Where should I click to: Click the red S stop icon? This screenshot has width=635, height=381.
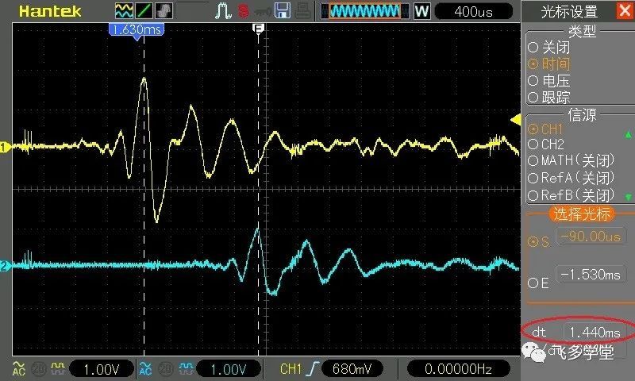(244, 11)
